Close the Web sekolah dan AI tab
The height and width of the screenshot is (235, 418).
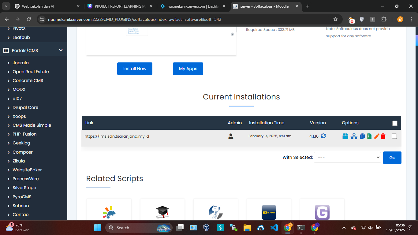[78, 6]
